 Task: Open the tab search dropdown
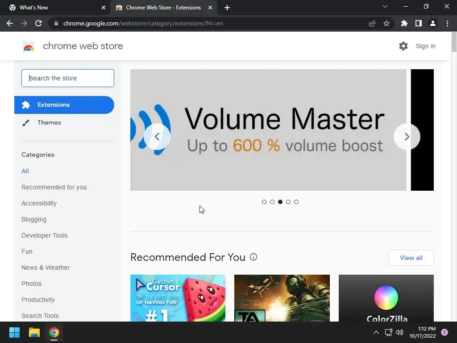coord(385,6)
